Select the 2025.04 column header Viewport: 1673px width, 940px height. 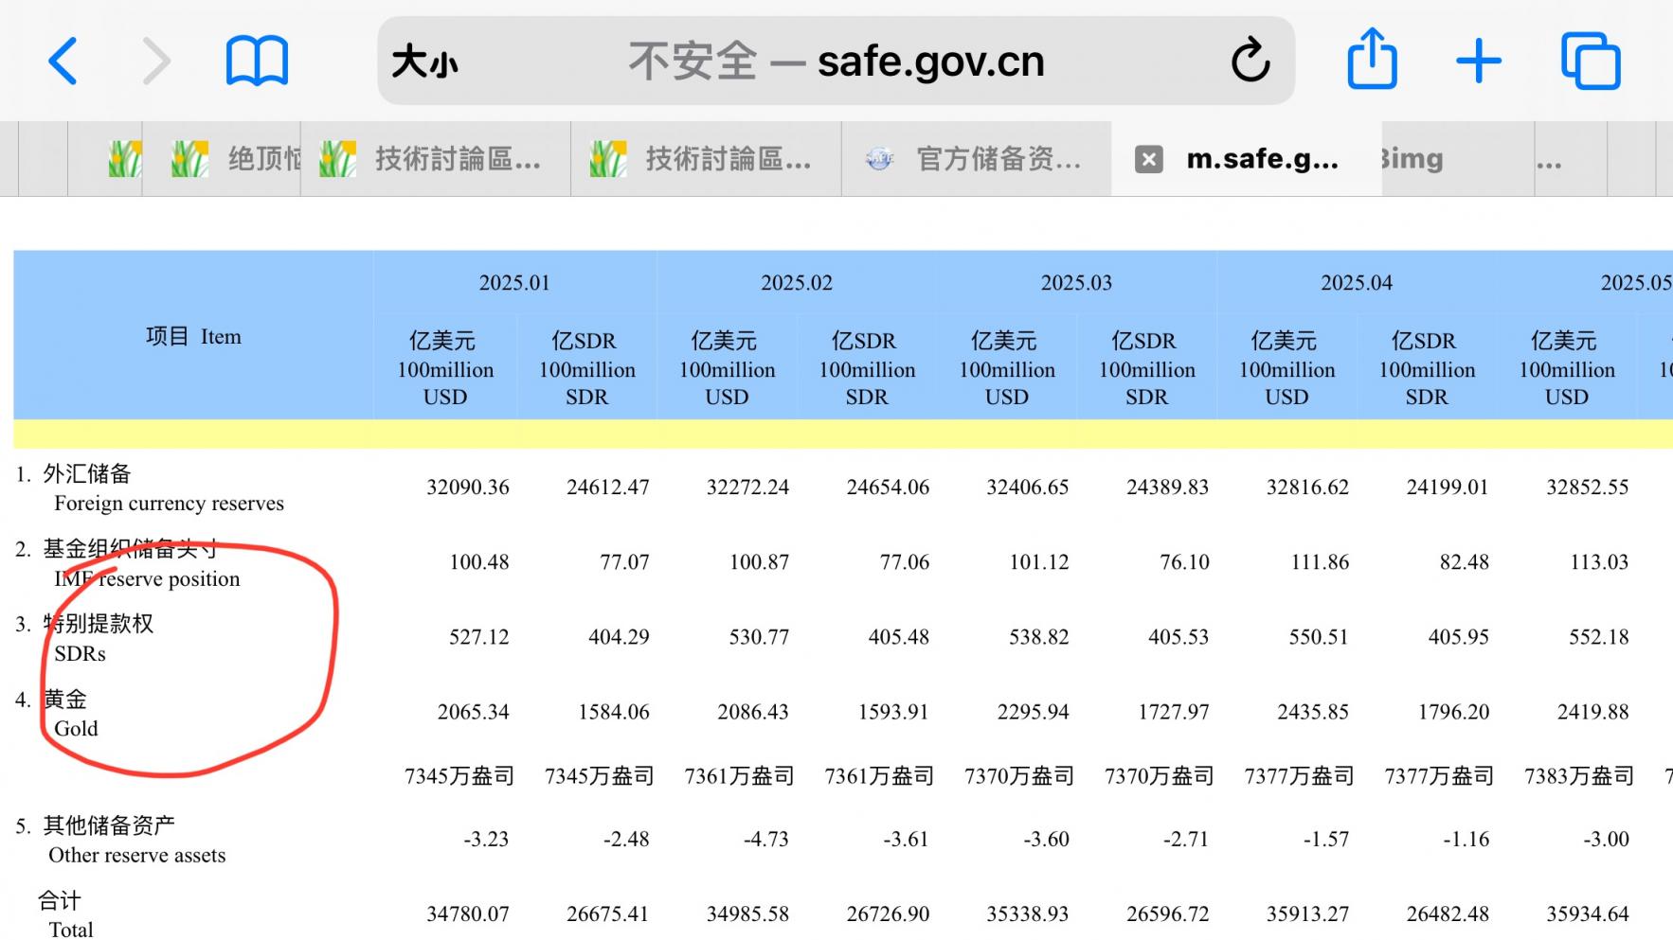[1357, 283]
